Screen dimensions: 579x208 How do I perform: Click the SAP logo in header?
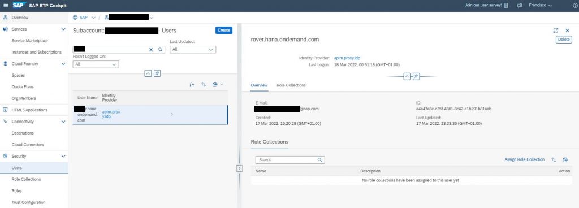click(19, 5)
